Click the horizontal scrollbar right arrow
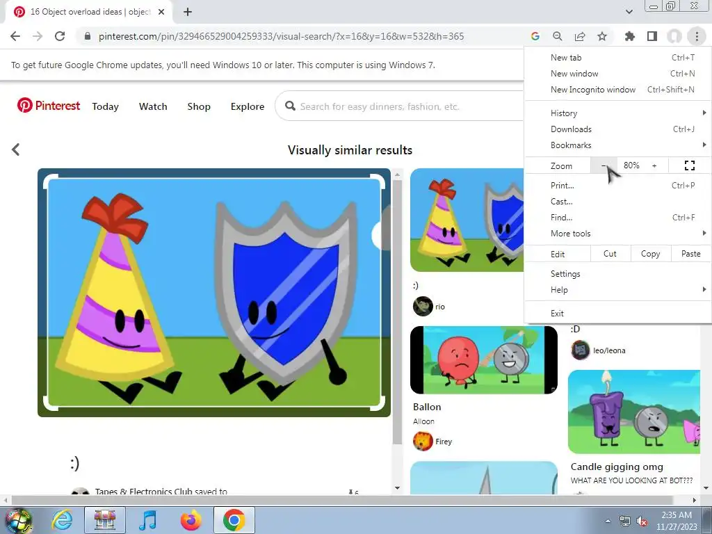 click(695, 500)
